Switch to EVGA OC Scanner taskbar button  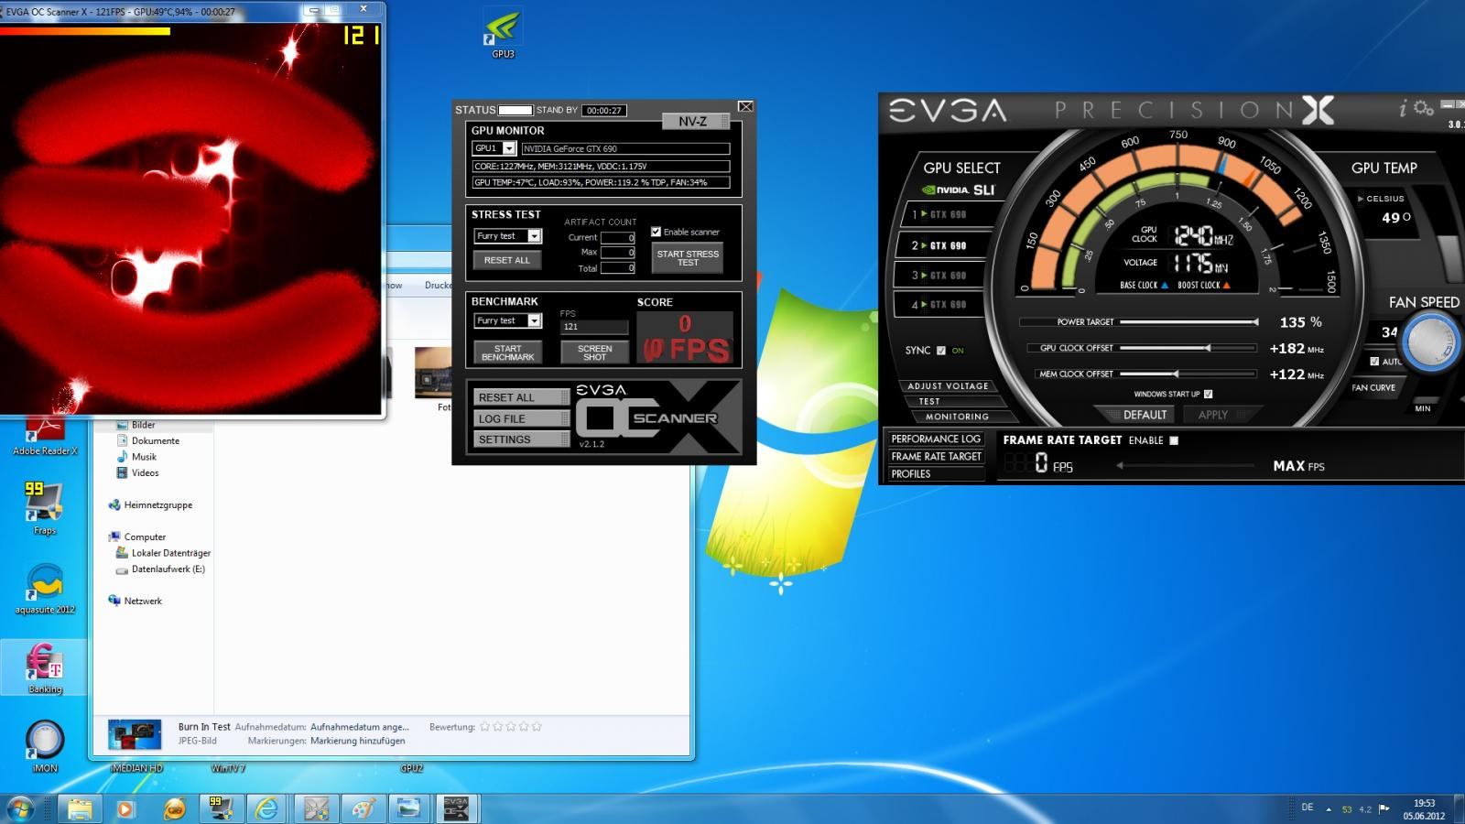456,808
